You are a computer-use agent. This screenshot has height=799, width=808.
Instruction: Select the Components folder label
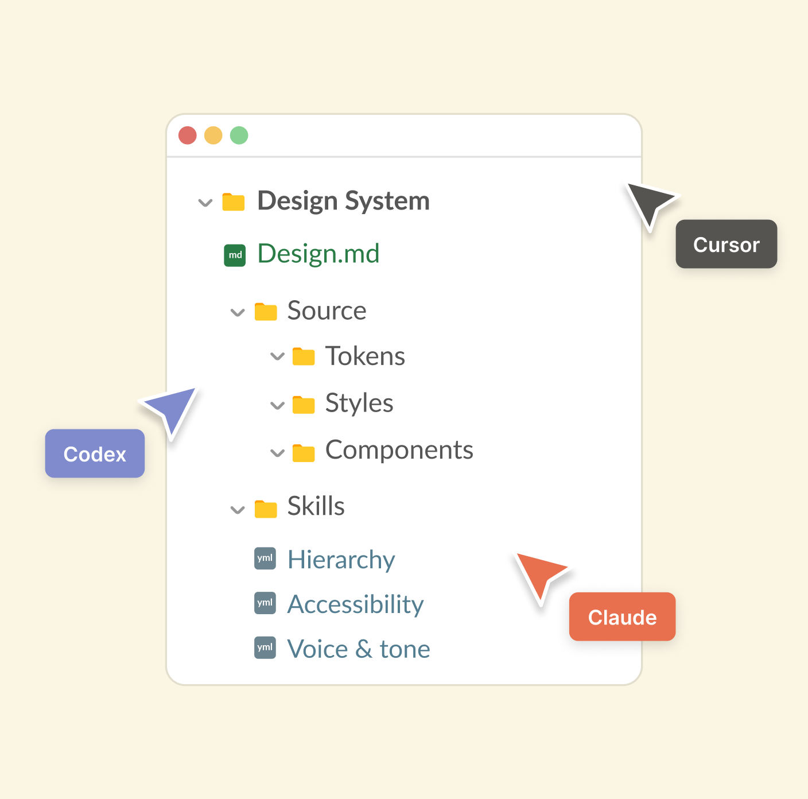(399, 451)
